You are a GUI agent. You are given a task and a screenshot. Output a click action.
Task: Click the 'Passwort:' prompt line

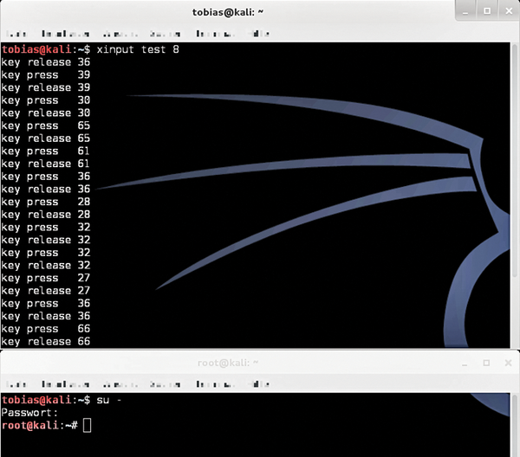pos(29,413)
